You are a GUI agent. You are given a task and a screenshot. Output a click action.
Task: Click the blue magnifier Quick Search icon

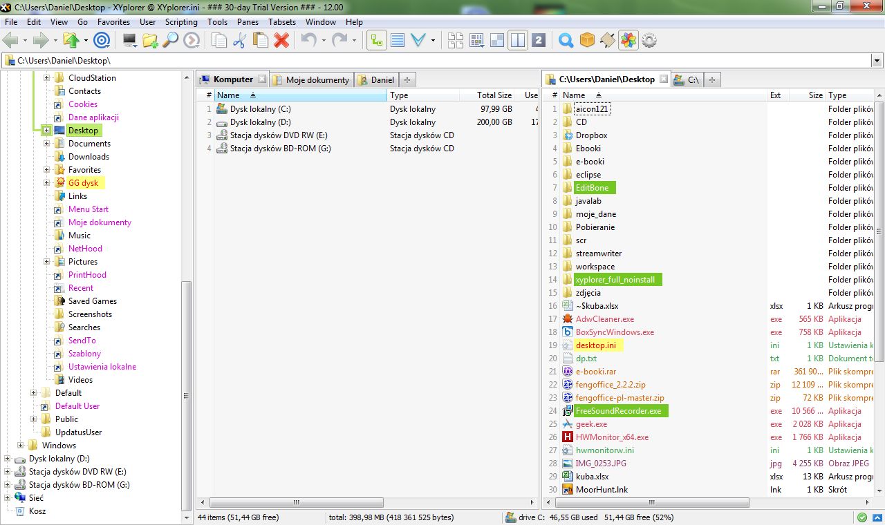pyautogui.click(x=566, y=40)
